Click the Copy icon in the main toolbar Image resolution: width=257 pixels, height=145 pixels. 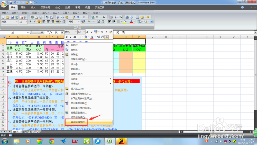62,17
